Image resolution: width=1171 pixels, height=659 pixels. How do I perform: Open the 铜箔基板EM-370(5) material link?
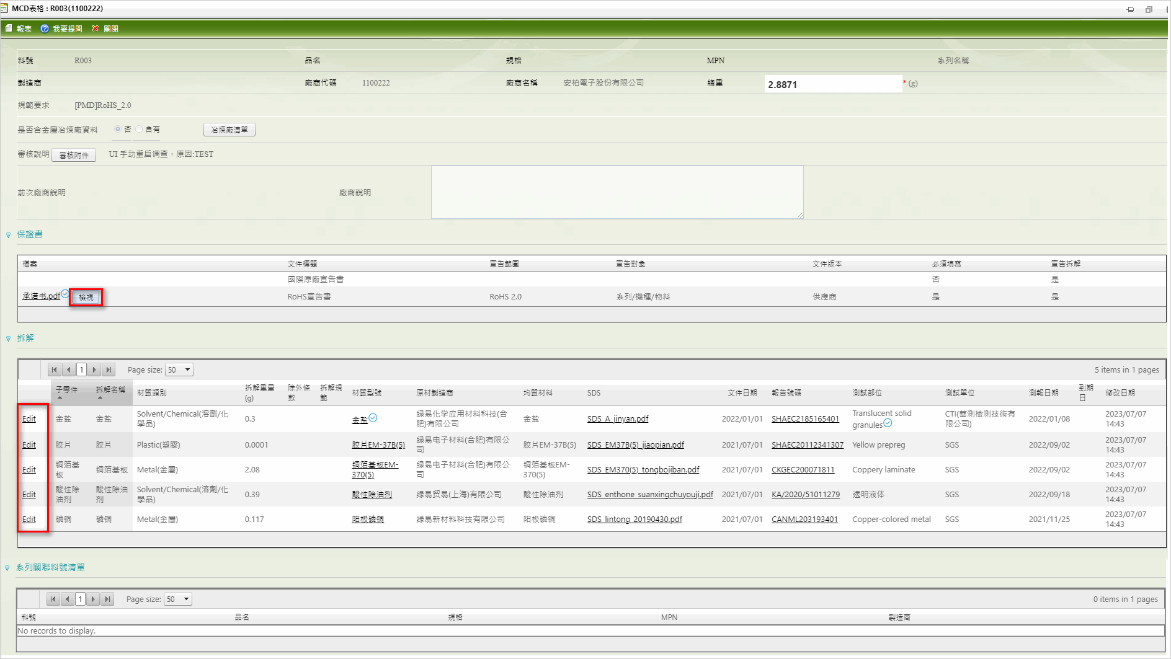point(375,470)
